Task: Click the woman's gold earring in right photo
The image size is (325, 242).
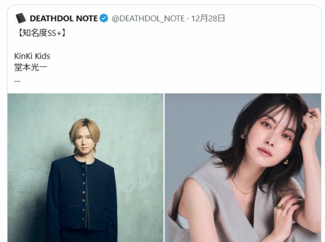Action: [243, 136]
